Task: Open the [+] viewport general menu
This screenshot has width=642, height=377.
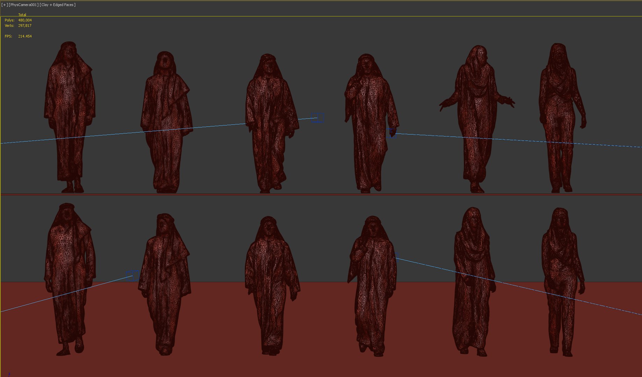Action: [x=4, y=5]
